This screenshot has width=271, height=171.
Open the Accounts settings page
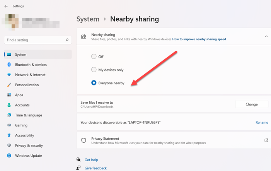[x=22, y=105]
